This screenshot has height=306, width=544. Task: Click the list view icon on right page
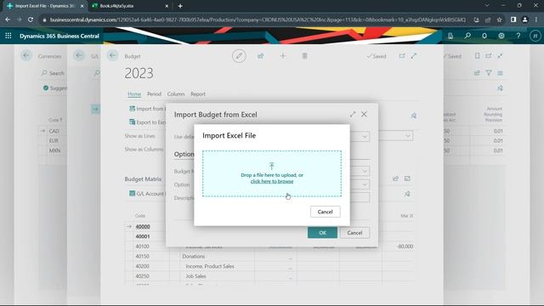point(500,73)
